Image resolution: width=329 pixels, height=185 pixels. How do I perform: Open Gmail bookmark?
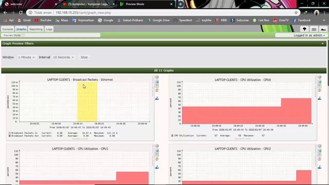[24, 21]
